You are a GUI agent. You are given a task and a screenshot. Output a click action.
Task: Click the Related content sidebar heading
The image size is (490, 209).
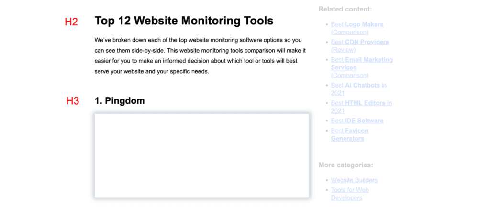[345, 9]
